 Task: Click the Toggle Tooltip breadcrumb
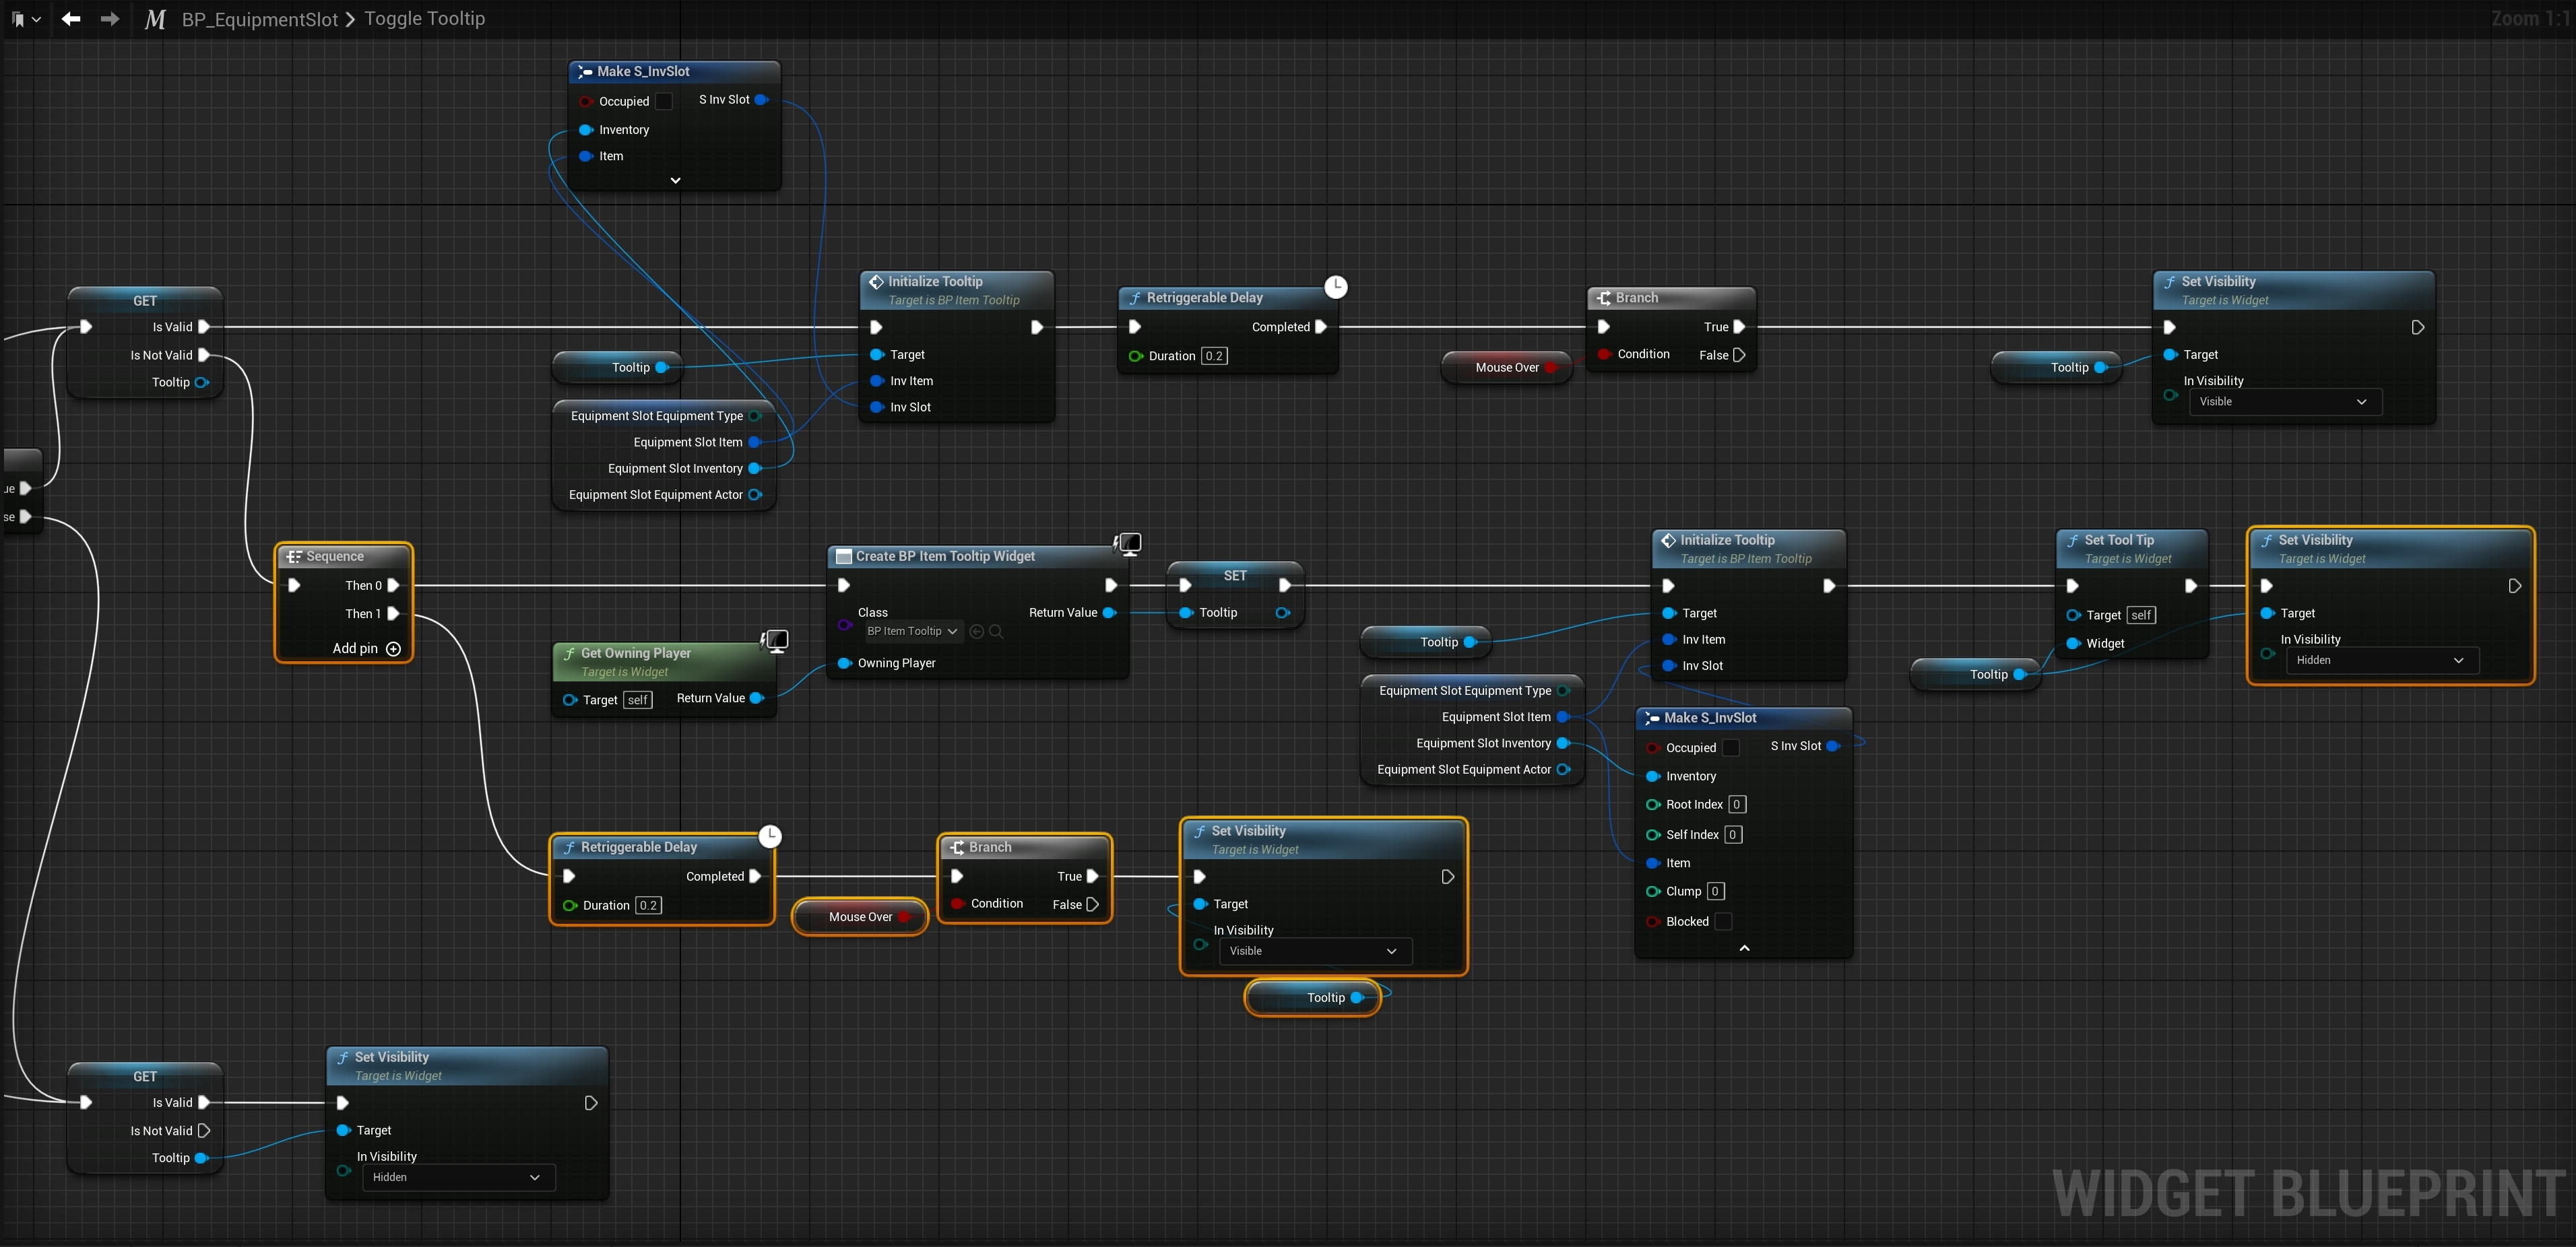(424, 19)
